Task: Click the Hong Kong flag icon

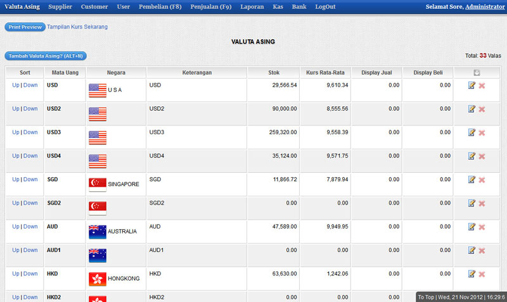Action: (x=98, y=279)
